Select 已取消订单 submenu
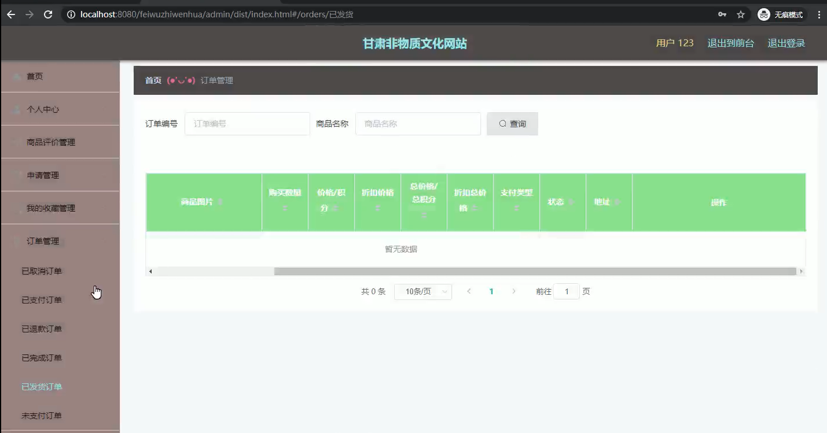Viewport: 827px width, 433px height. [60, 271]
